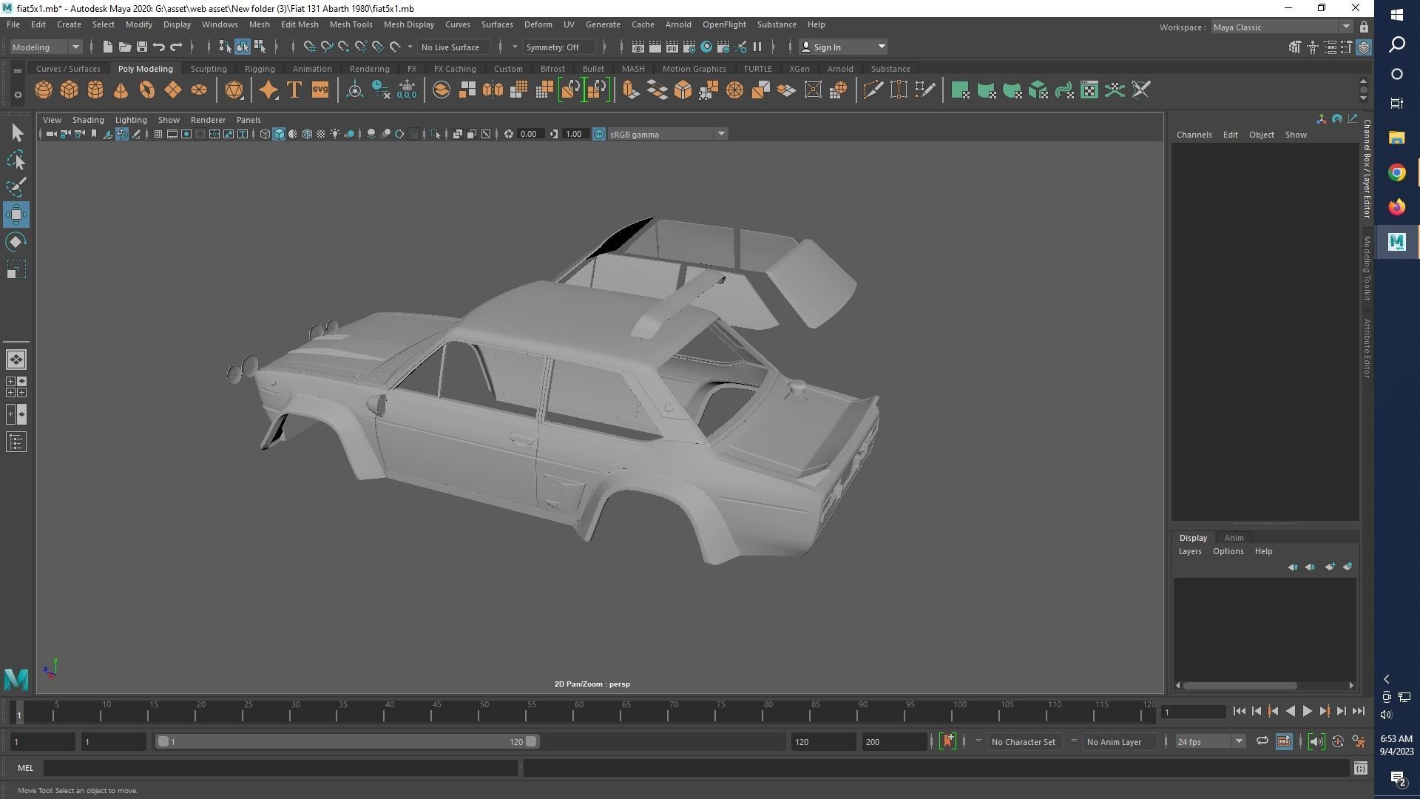1420x799 pixels.
Task: Toggle the viewport grid display icon
Action: point(158,134)
